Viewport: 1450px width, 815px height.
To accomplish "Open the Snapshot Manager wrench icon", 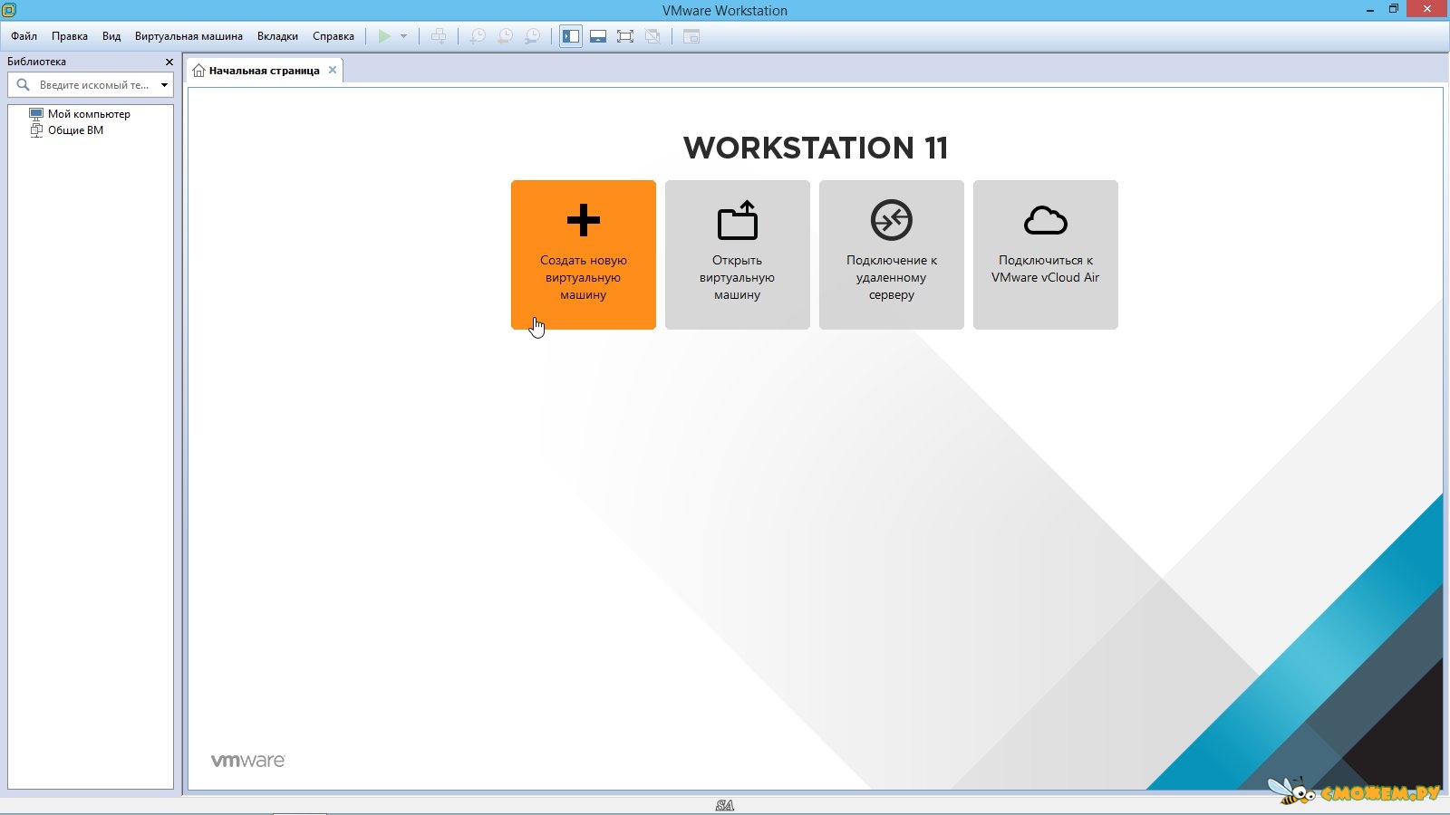I will coord(533,36).
